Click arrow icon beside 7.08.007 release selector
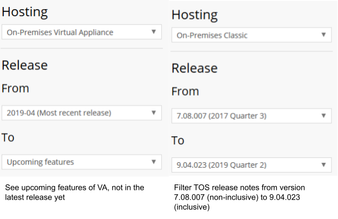Viewport: 338px width, 219px height. point(323,116)
